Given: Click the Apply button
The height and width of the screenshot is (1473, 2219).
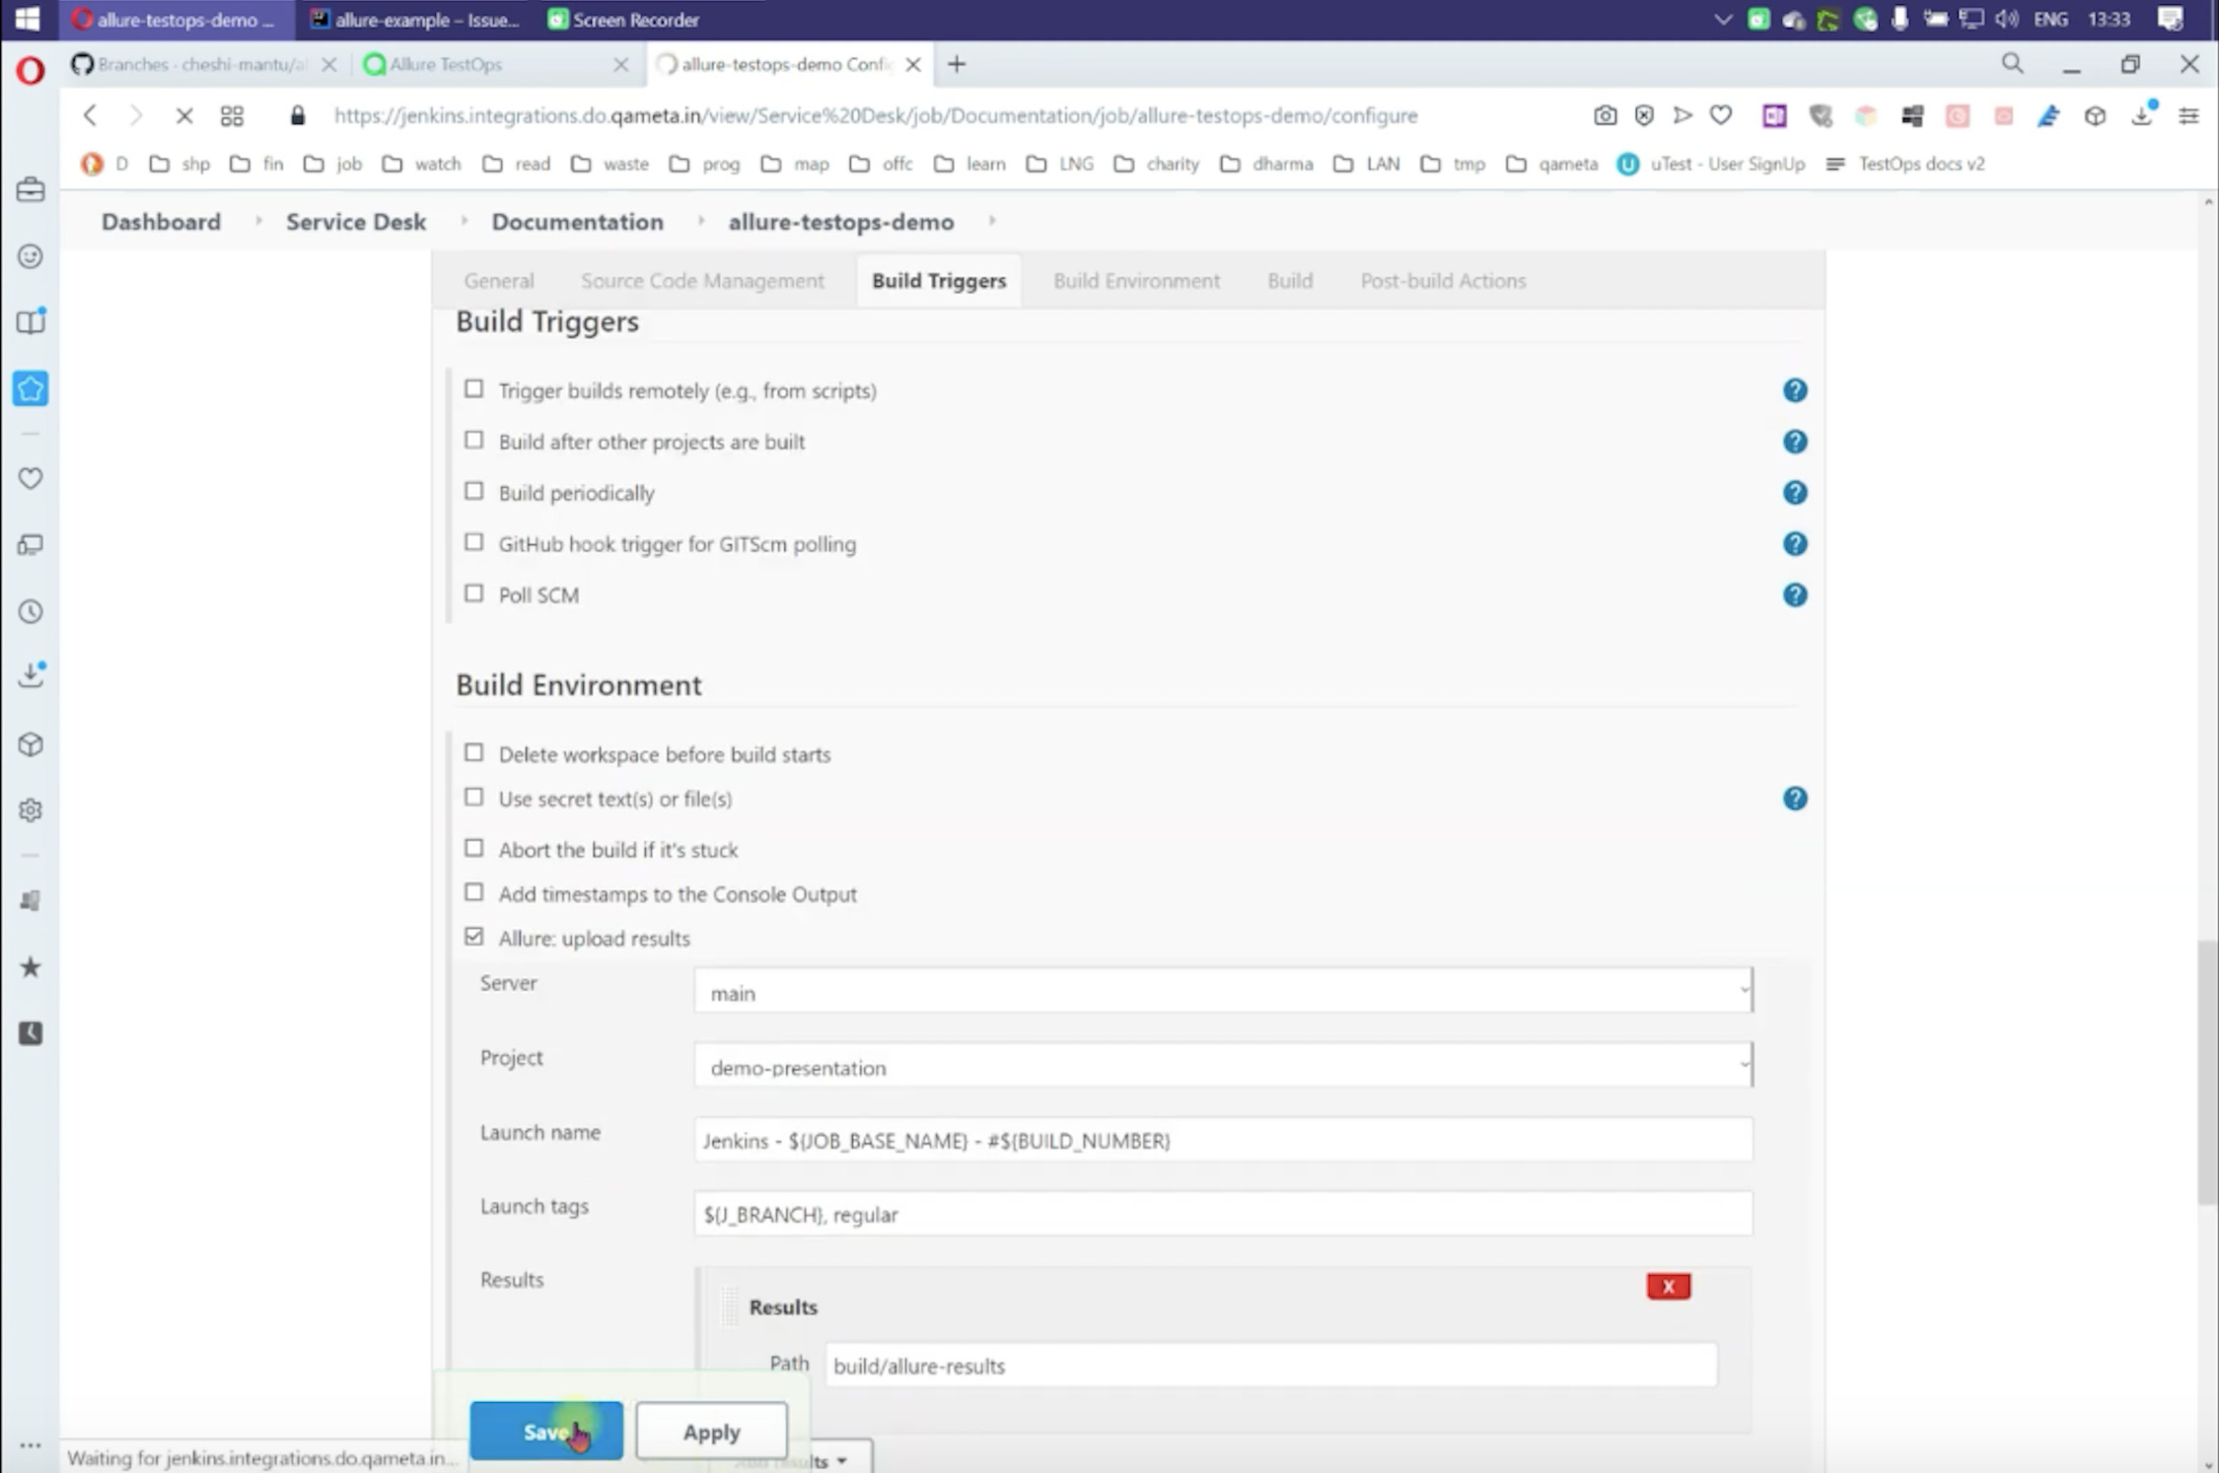Looking at the screenshot, I should click(711, 1431).
